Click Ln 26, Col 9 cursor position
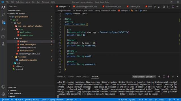181x101 pixels. click(x=123, y=100)
